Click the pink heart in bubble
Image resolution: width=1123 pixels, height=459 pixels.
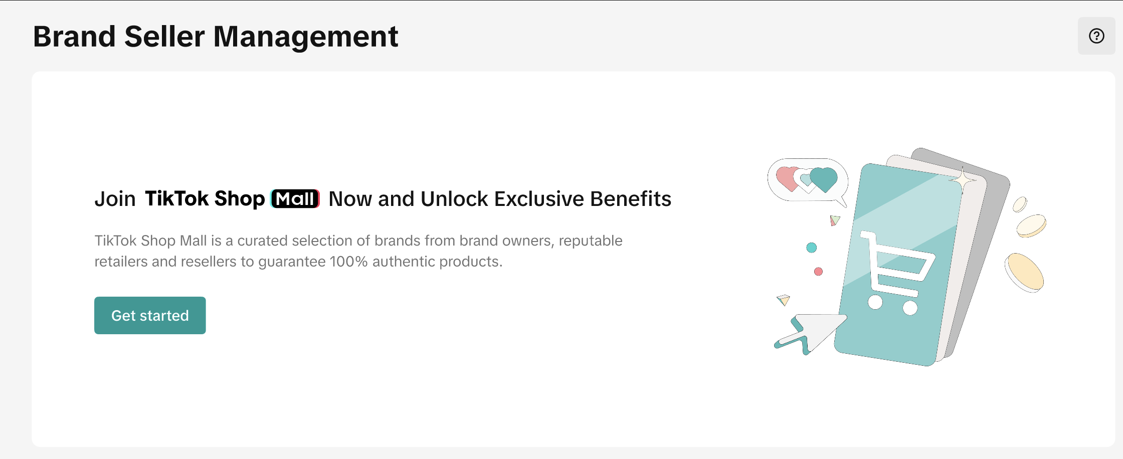pos(787,178)
